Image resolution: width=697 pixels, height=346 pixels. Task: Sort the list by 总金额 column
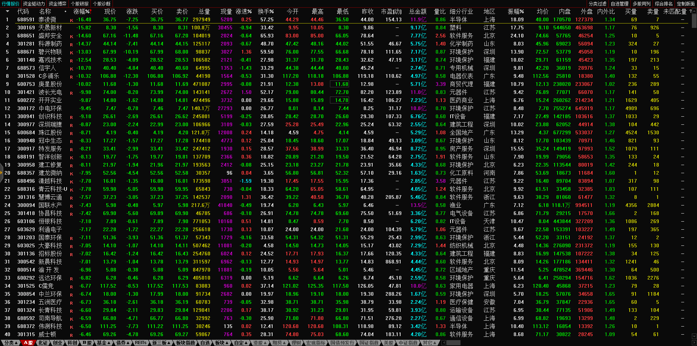coord(417,11)
